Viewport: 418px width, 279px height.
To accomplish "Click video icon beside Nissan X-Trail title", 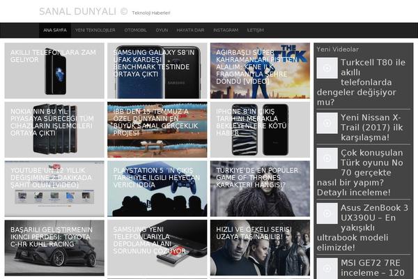I will coord(327,123).
